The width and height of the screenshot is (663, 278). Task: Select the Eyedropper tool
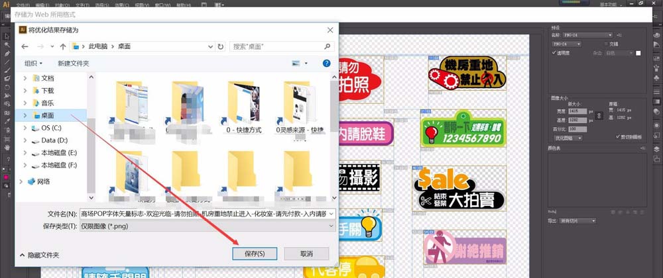point(7,122)
